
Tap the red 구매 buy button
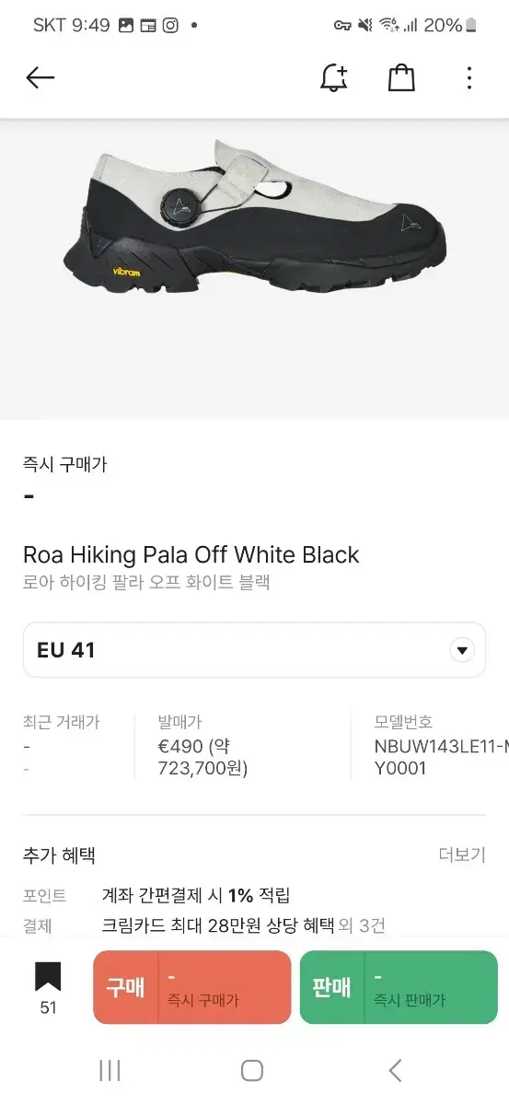tap(191, 988)
